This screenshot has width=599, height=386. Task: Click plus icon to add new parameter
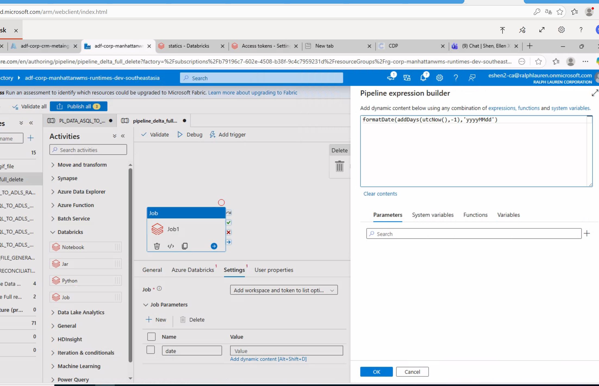[x=587, y=234]
